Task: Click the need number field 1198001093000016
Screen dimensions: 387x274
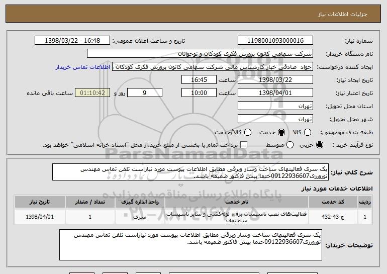Action: click(x=275, y=41)
